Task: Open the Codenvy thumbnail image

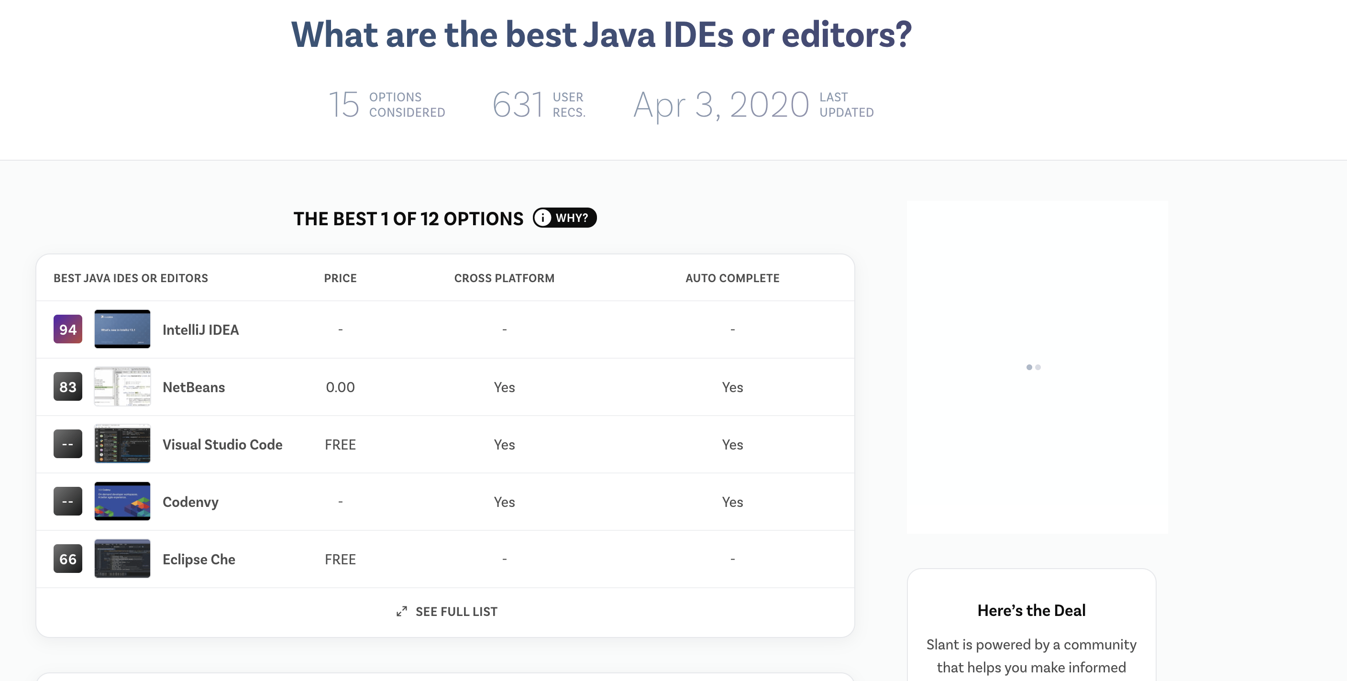Action: tap(122, 502)
